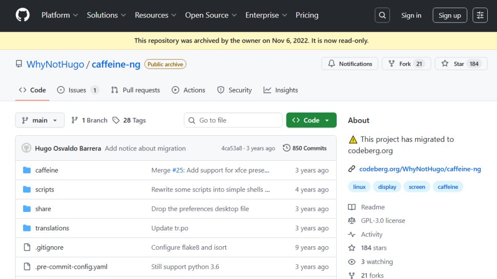Screen dimensions: 497x279
Task: Open the translations folder name
Action: point(52,228)
